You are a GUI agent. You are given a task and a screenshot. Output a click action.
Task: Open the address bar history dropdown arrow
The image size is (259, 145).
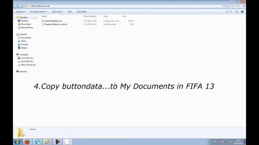tap(223, 6)
